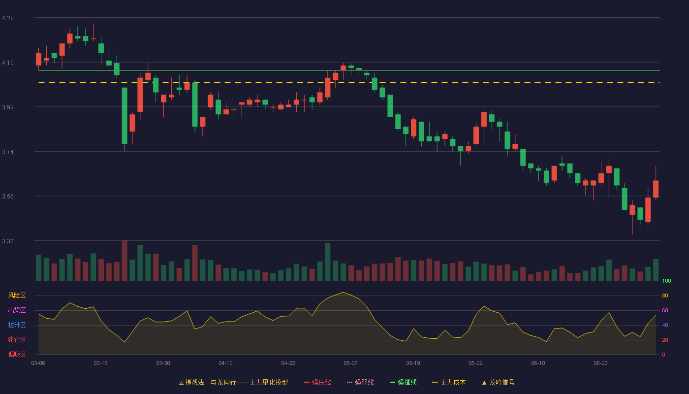Toggle the 主力成本 legend entry
Viewport: 689px width, 394px height.
[449, 382]
